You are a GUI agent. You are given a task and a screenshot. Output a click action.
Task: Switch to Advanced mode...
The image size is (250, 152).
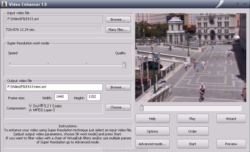152,144
